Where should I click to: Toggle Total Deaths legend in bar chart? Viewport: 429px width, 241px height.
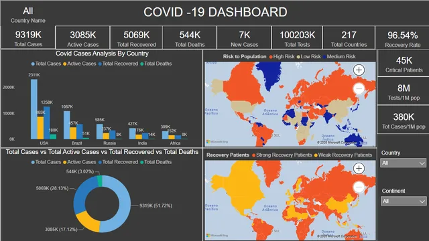click(x=156, y=64)
